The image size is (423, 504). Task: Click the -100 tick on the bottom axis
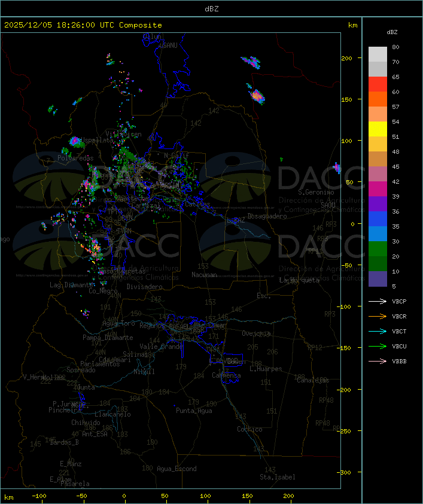39,496
